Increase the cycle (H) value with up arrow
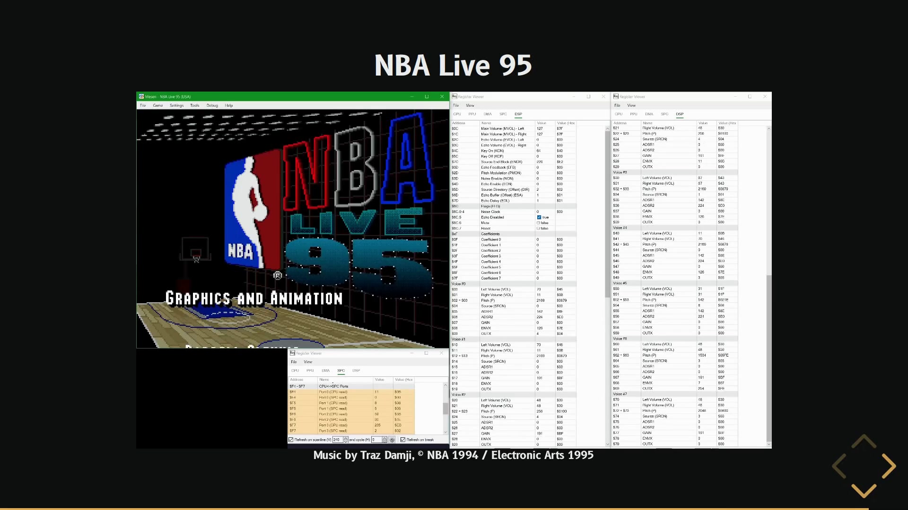 [384, 438]
